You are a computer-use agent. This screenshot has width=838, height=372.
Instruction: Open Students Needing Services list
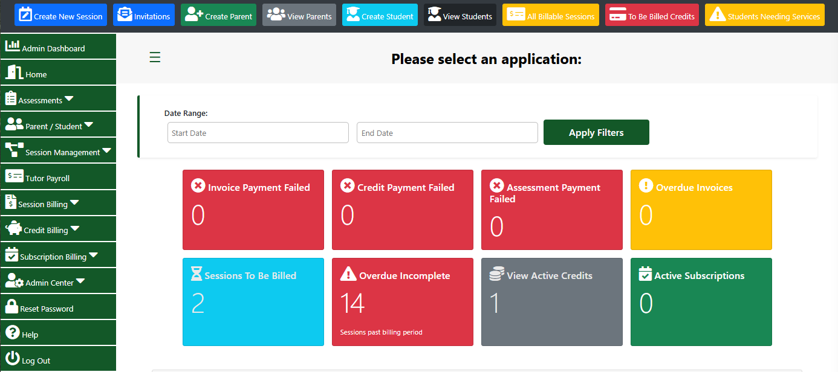765,15
